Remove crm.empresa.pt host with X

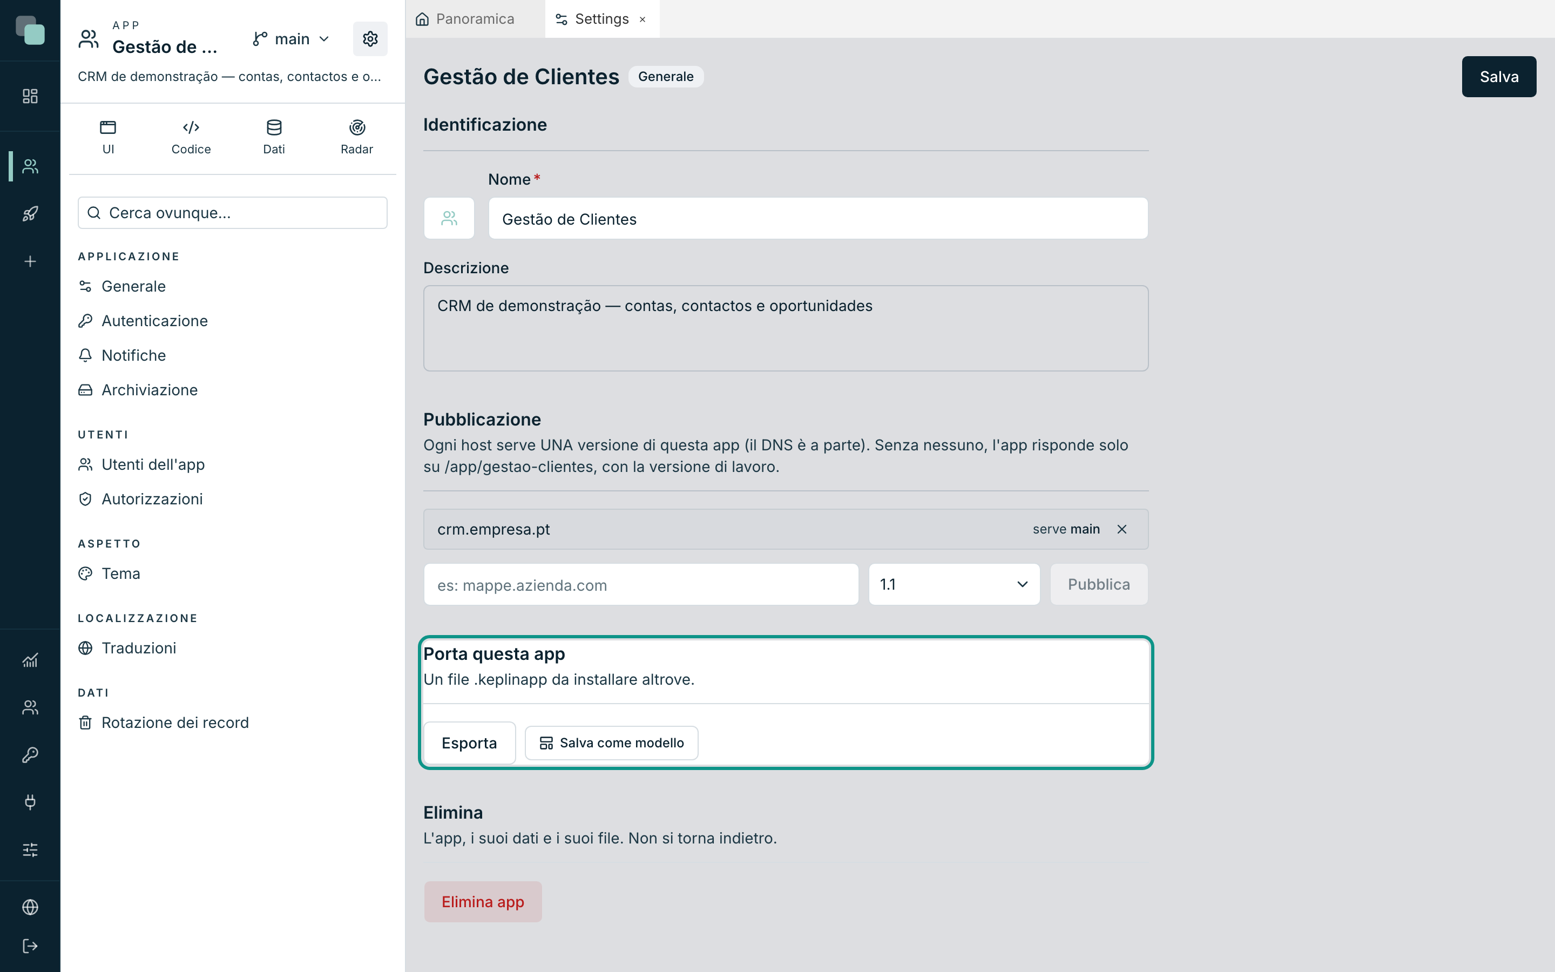[x=1122, y=529]
